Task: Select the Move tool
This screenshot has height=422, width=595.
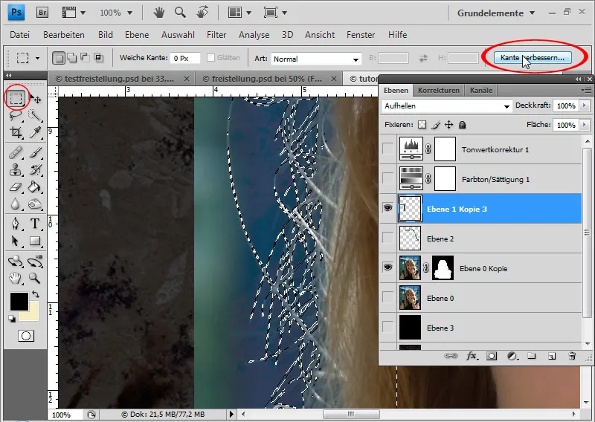Action: pyautogui.click(x=36, y=99)
